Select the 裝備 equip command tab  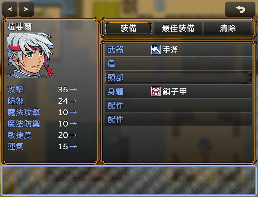coord(128,28)
